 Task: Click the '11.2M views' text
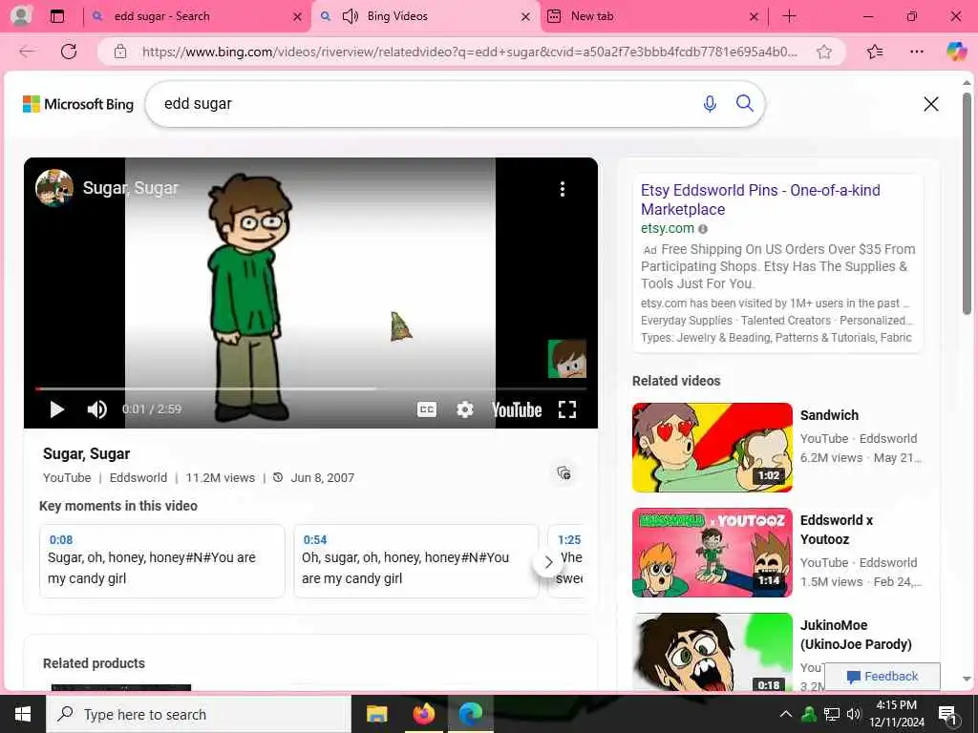(x=221, y=478)
